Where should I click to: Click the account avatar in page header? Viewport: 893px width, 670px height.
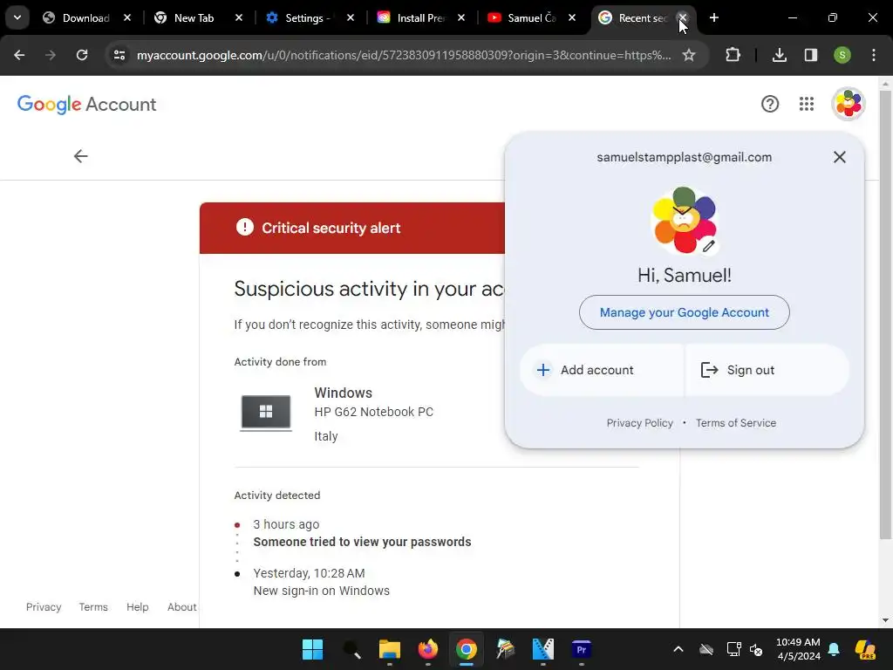click(x=848, y=104)
